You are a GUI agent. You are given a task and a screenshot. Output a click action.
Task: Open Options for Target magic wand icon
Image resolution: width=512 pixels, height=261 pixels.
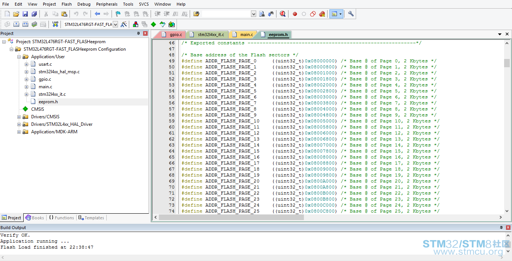tap(124, 24)
